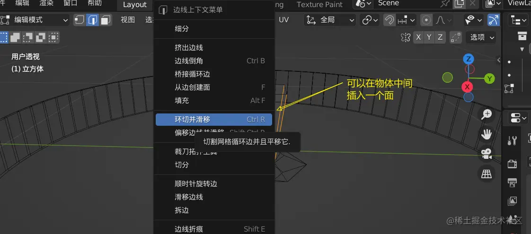Viewport: 531px width, 234px height.
Task: Open the 视图 viewport menu
Action: (128, 20)
